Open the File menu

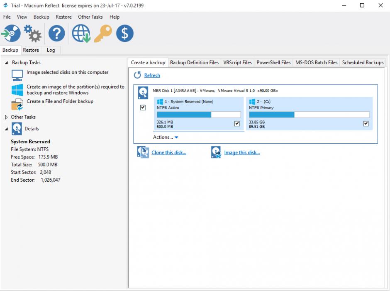pyautogui.click(x=7, y=17)
